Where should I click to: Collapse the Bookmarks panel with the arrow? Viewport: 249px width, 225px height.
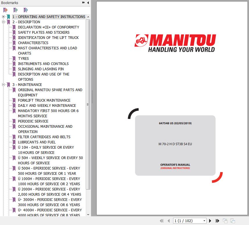pos(88,3)
